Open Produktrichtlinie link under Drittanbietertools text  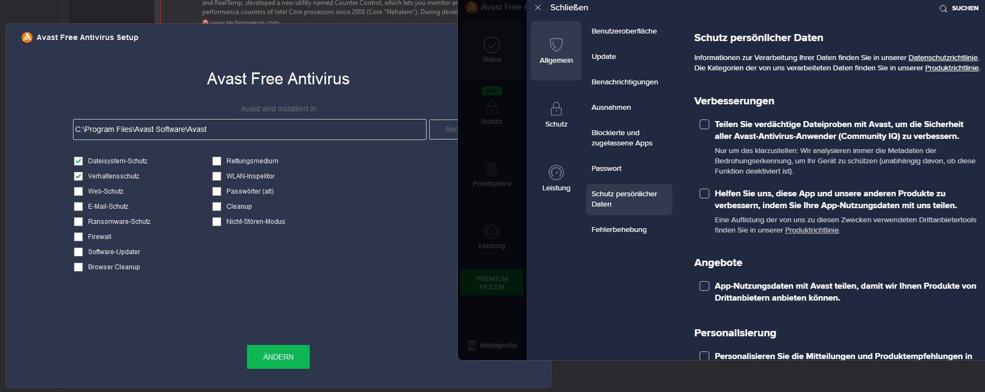(x=811, y=230)
